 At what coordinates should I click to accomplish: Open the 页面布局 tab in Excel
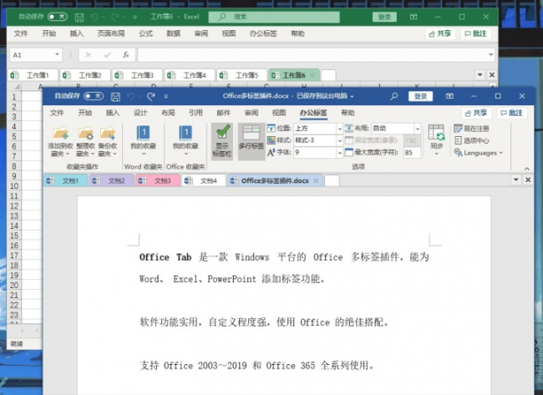click(x=111, y=33)
